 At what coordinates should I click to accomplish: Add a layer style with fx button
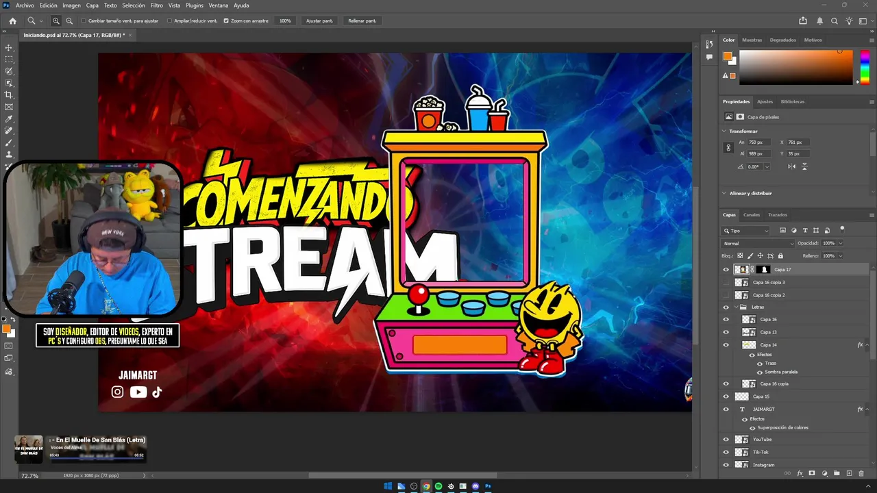800,473
